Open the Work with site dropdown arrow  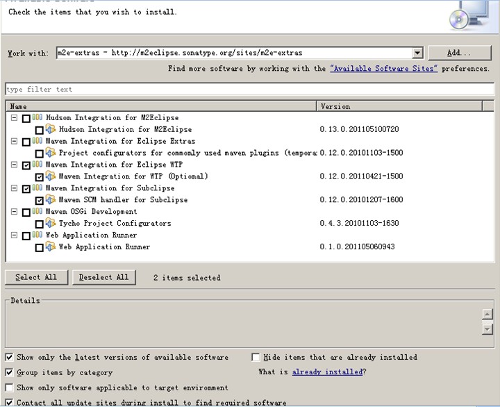[x=417, y=53]
